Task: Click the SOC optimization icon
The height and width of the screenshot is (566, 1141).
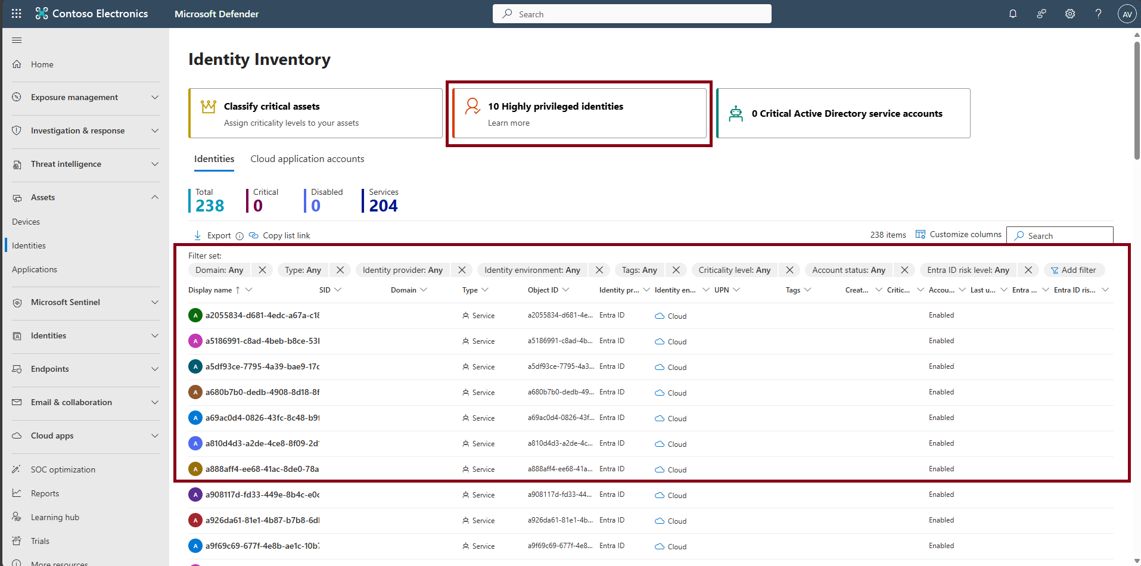Action: pyautogui.click(x=17, y=469)
